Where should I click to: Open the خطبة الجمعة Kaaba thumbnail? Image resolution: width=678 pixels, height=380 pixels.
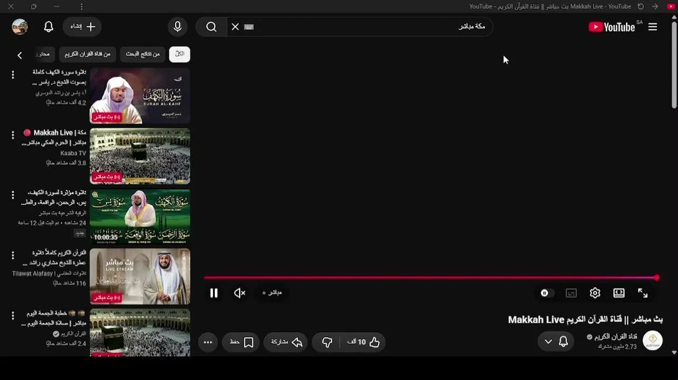coord(140,332)
